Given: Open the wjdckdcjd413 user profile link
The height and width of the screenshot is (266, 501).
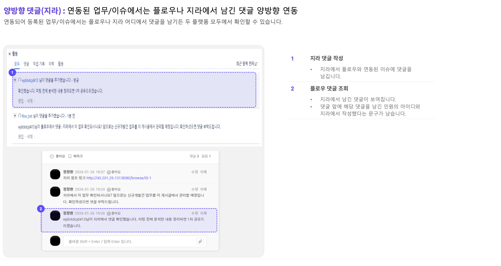Looking at the screenshot, I should click(30, 80).
